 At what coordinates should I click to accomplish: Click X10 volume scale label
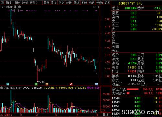point(103,111)
